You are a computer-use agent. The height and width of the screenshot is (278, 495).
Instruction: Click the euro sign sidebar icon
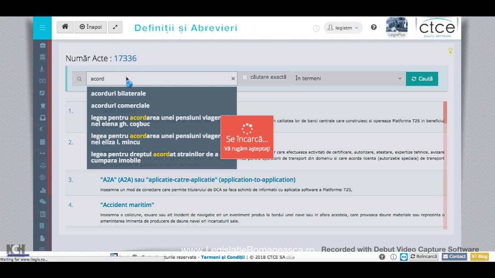pyautogui.click(x=42, y=129)
